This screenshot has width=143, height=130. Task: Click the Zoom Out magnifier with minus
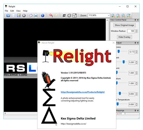118,16
